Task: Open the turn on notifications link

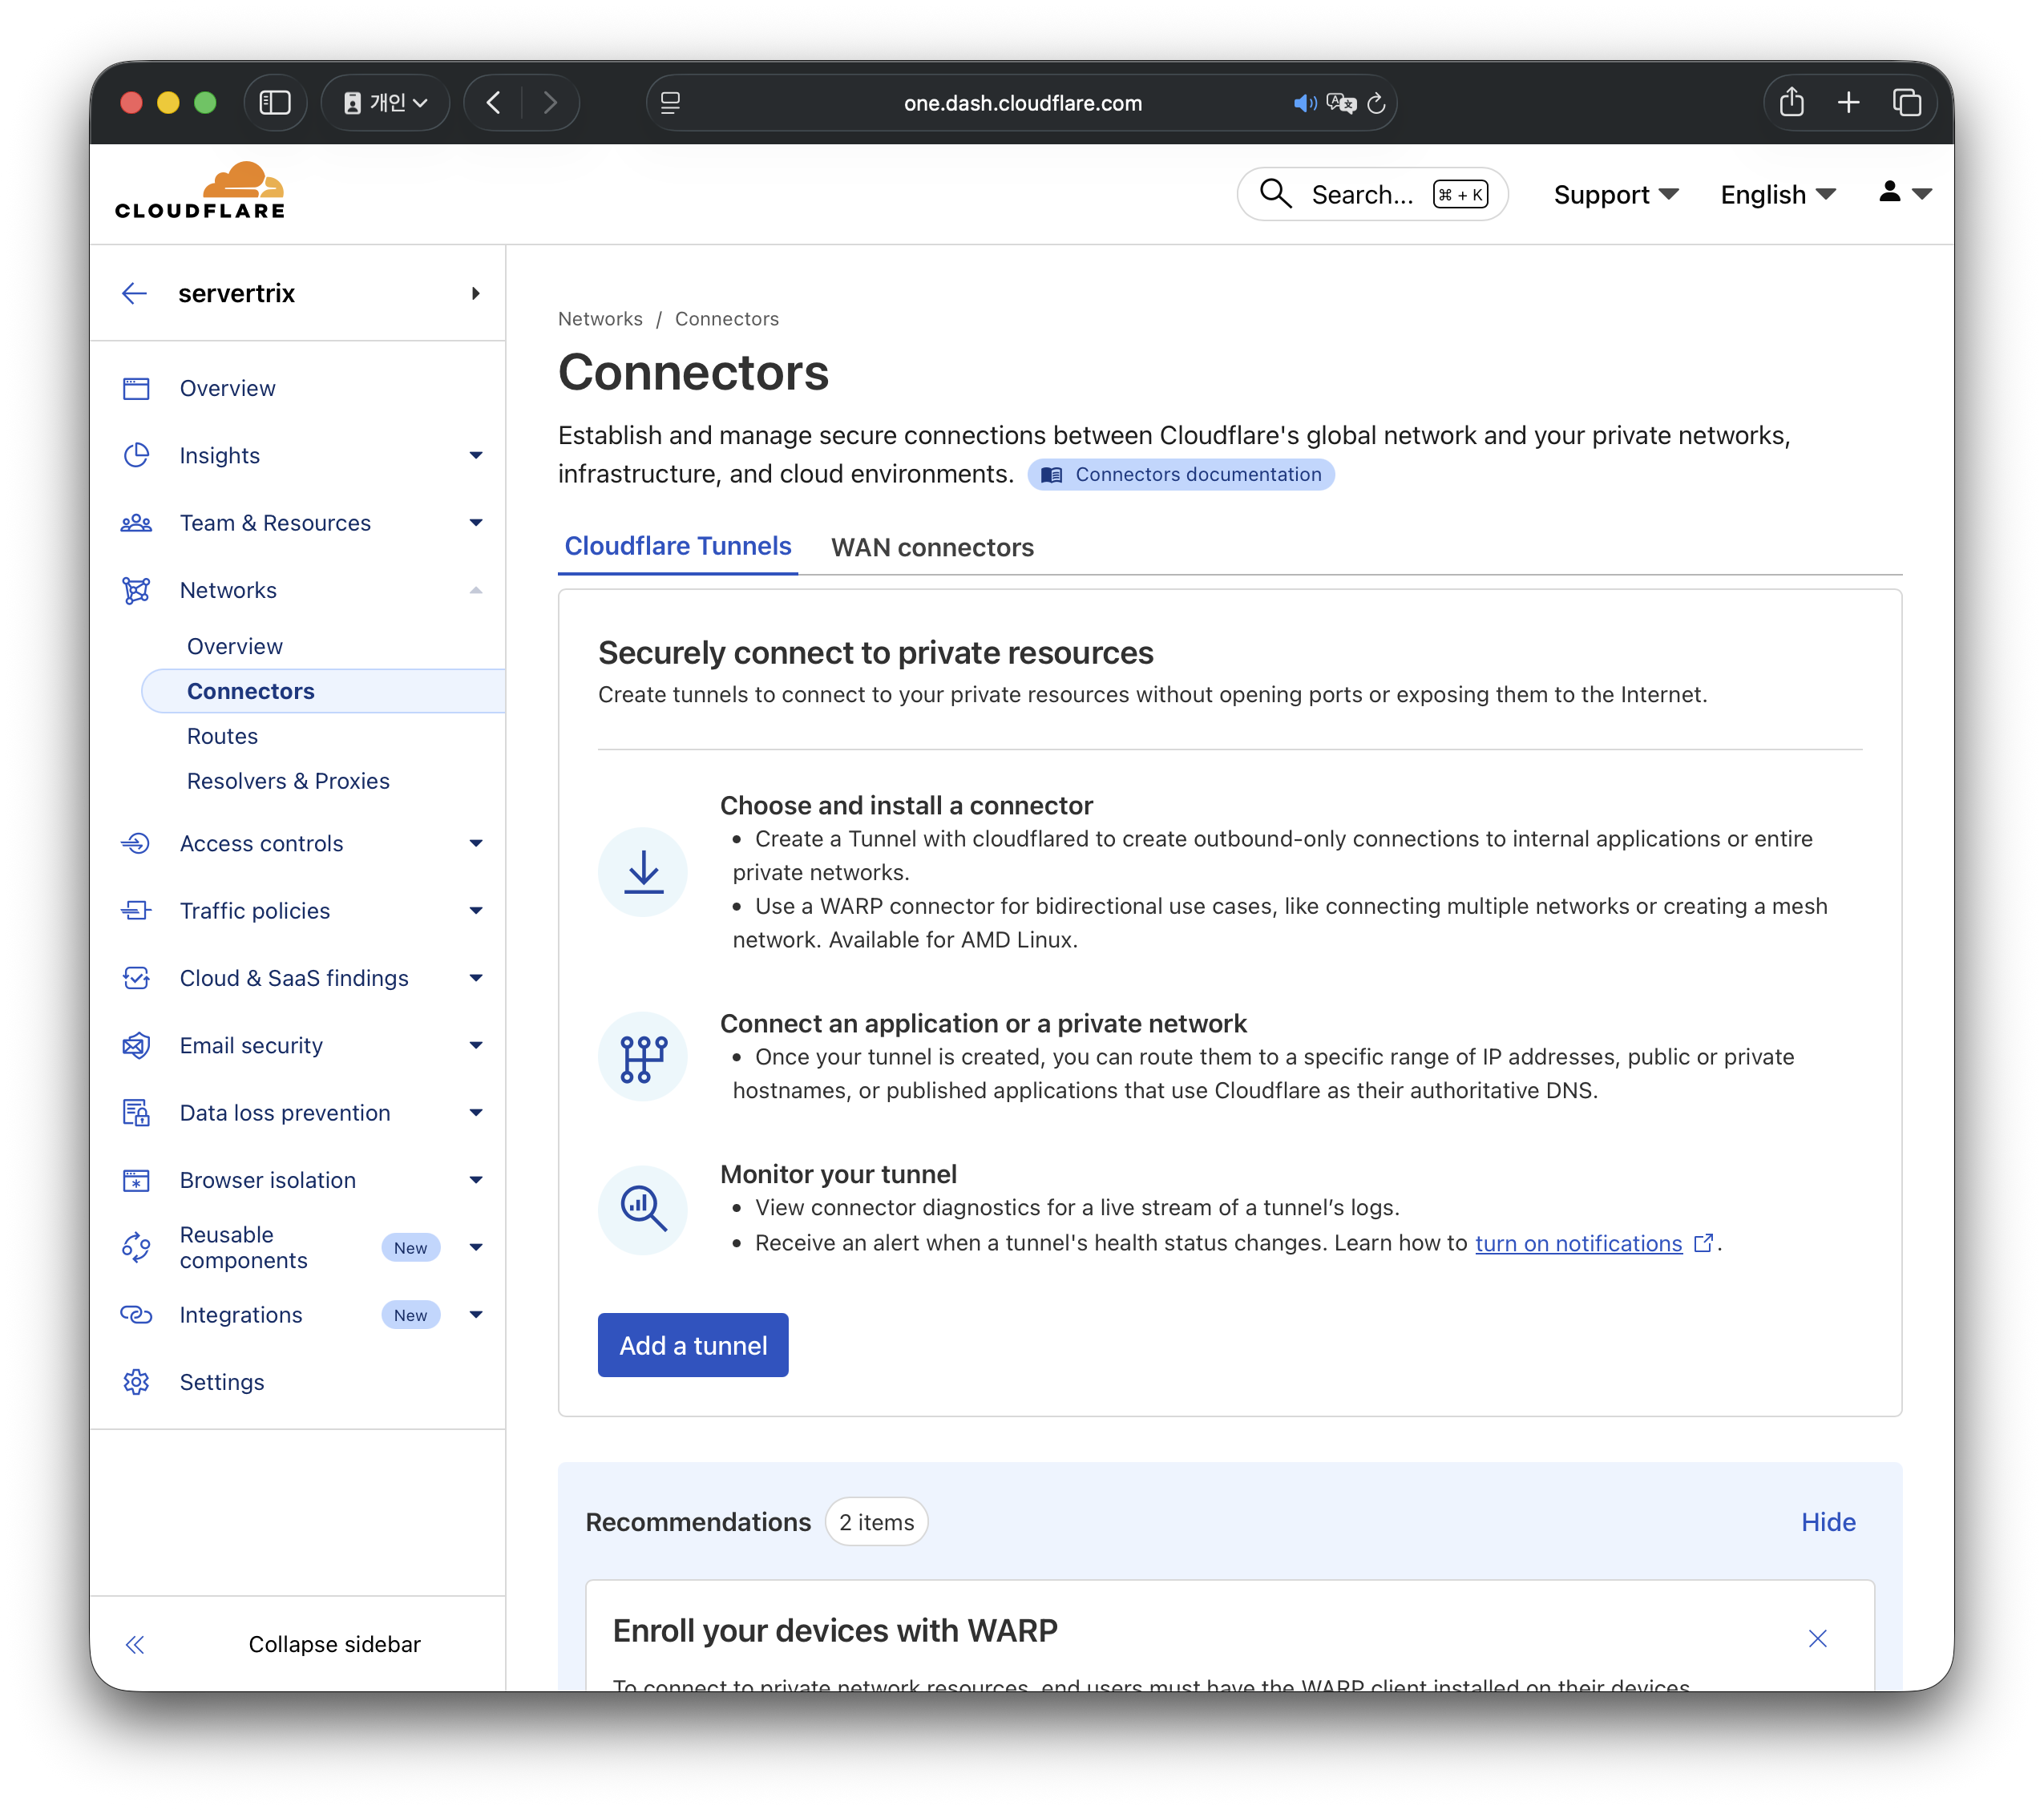Action: point(1578,1243)
